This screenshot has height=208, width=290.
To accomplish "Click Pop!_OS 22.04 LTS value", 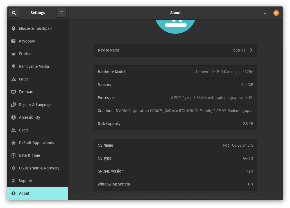I will [238, 146].
